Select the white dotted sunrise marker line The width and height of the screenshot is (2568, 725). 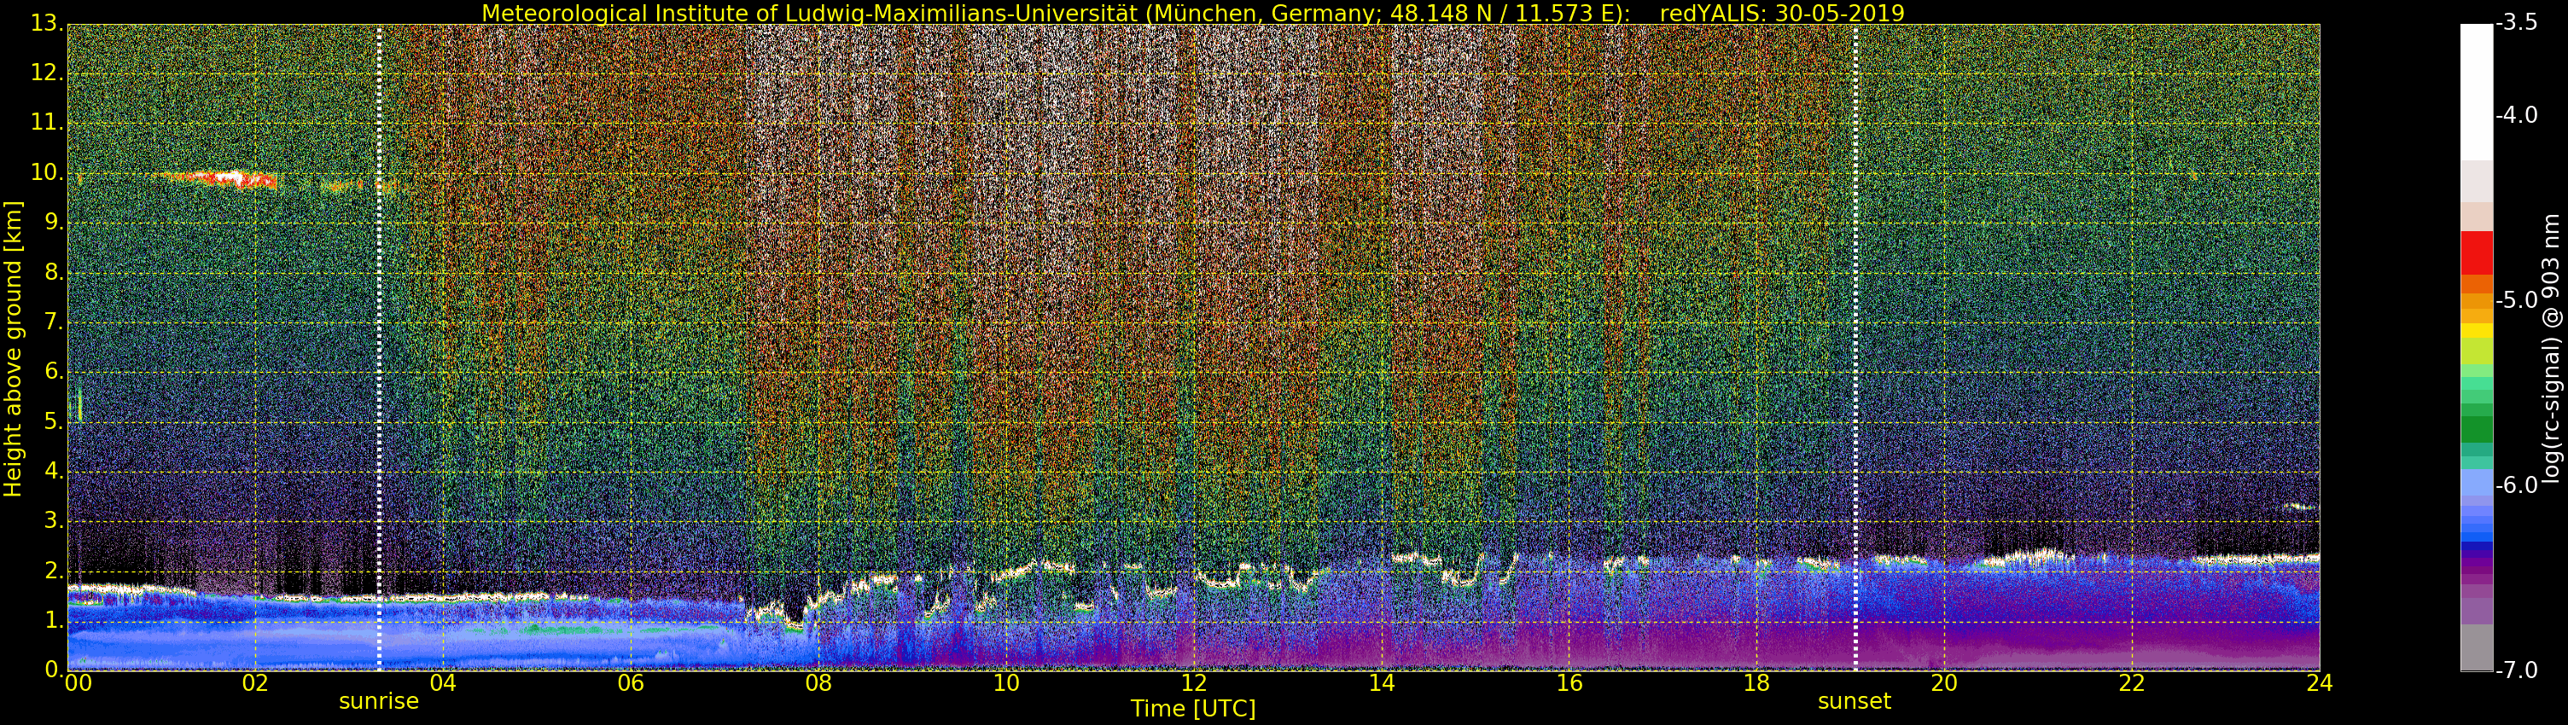tap(379, 346)
